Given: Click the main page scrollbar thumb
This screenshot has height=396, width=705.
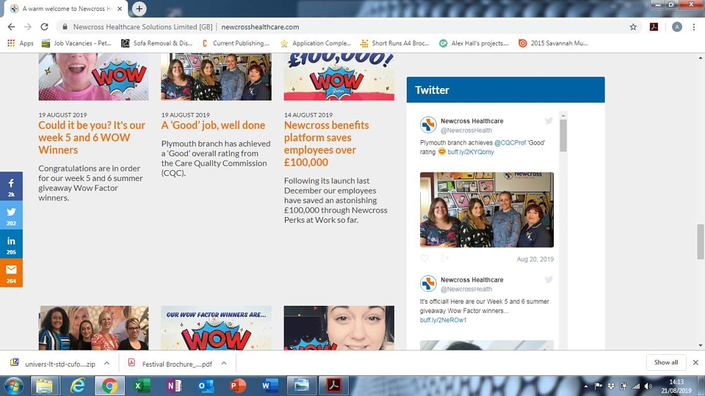Looking at the screenshot, I should (x=700, y=241).
